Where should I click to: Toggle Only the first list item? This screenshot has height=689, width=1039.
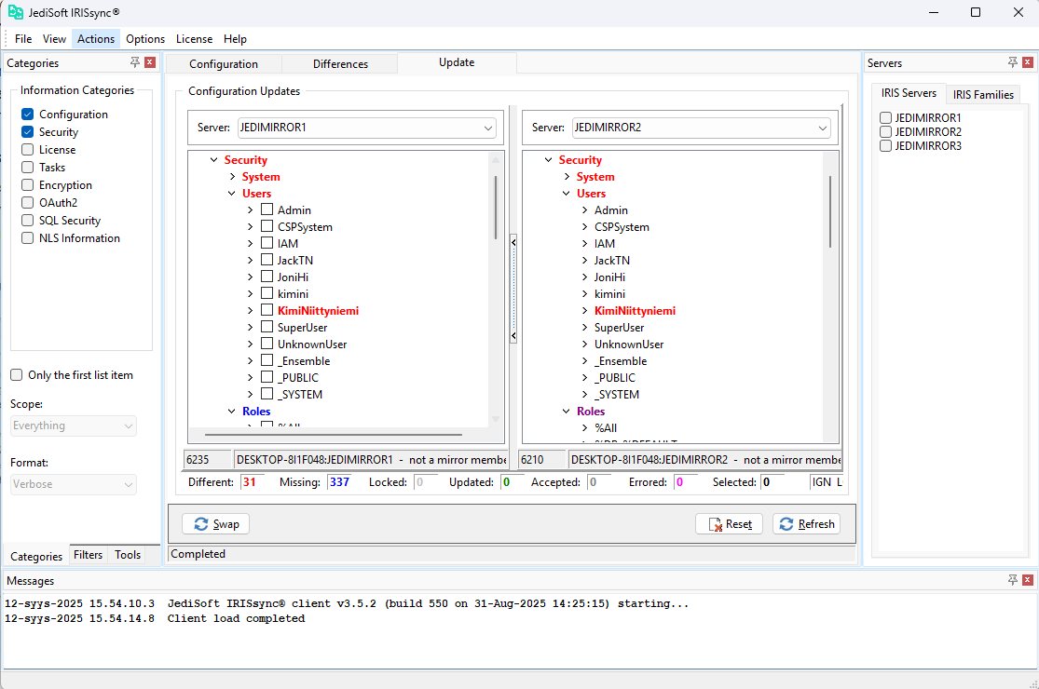tap(17, 374)
